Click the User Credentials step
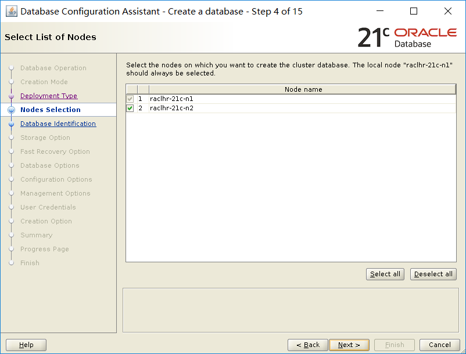The image size is (466, 354). click(x=48, y=207)
